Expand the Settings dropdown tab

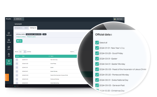tap(33, 28)
